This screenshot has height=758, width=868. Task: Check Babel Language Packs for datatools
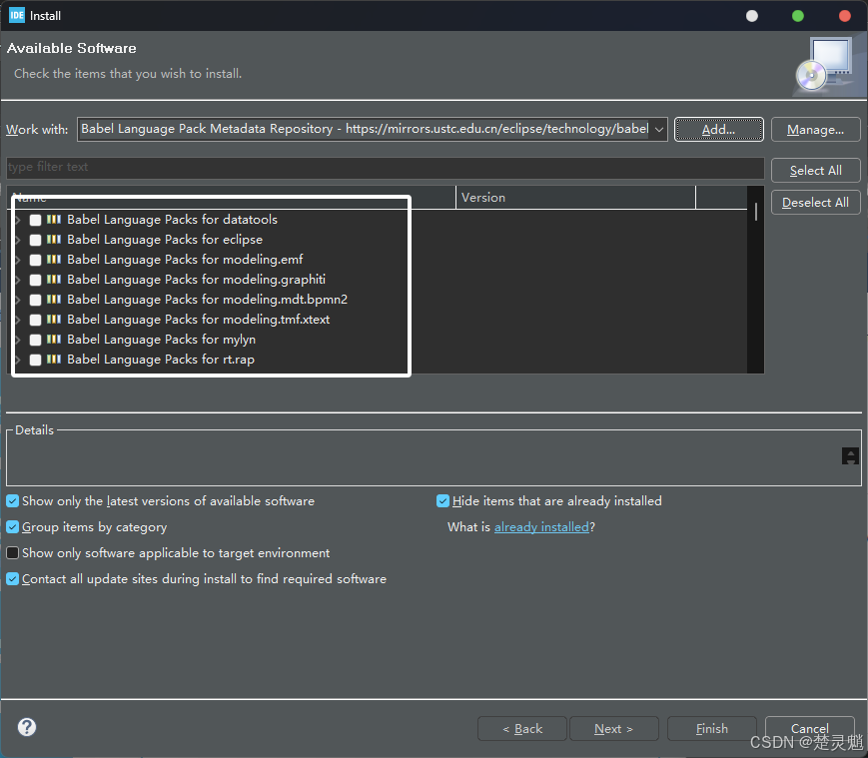[35, 220]
